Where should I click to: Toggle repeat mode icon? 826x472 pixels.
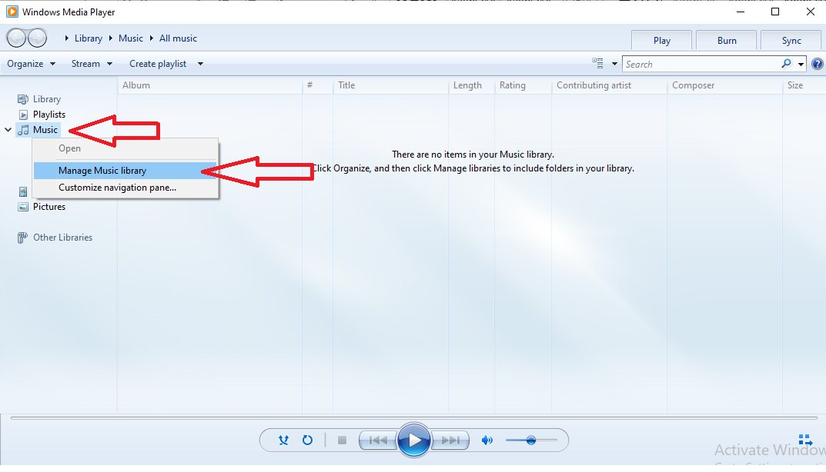[307, 440]
